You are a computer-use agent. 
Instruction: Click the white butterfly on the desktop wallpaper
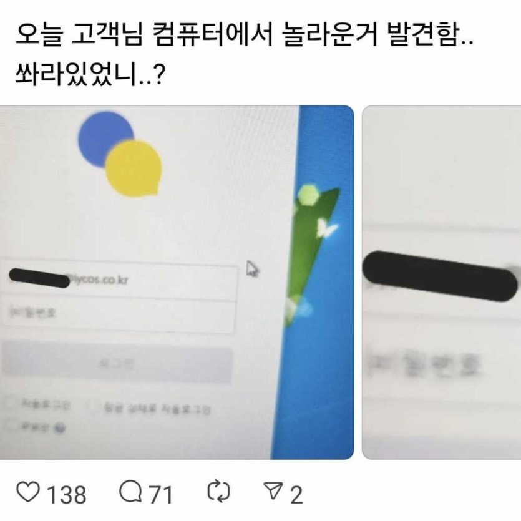(326, 228)
